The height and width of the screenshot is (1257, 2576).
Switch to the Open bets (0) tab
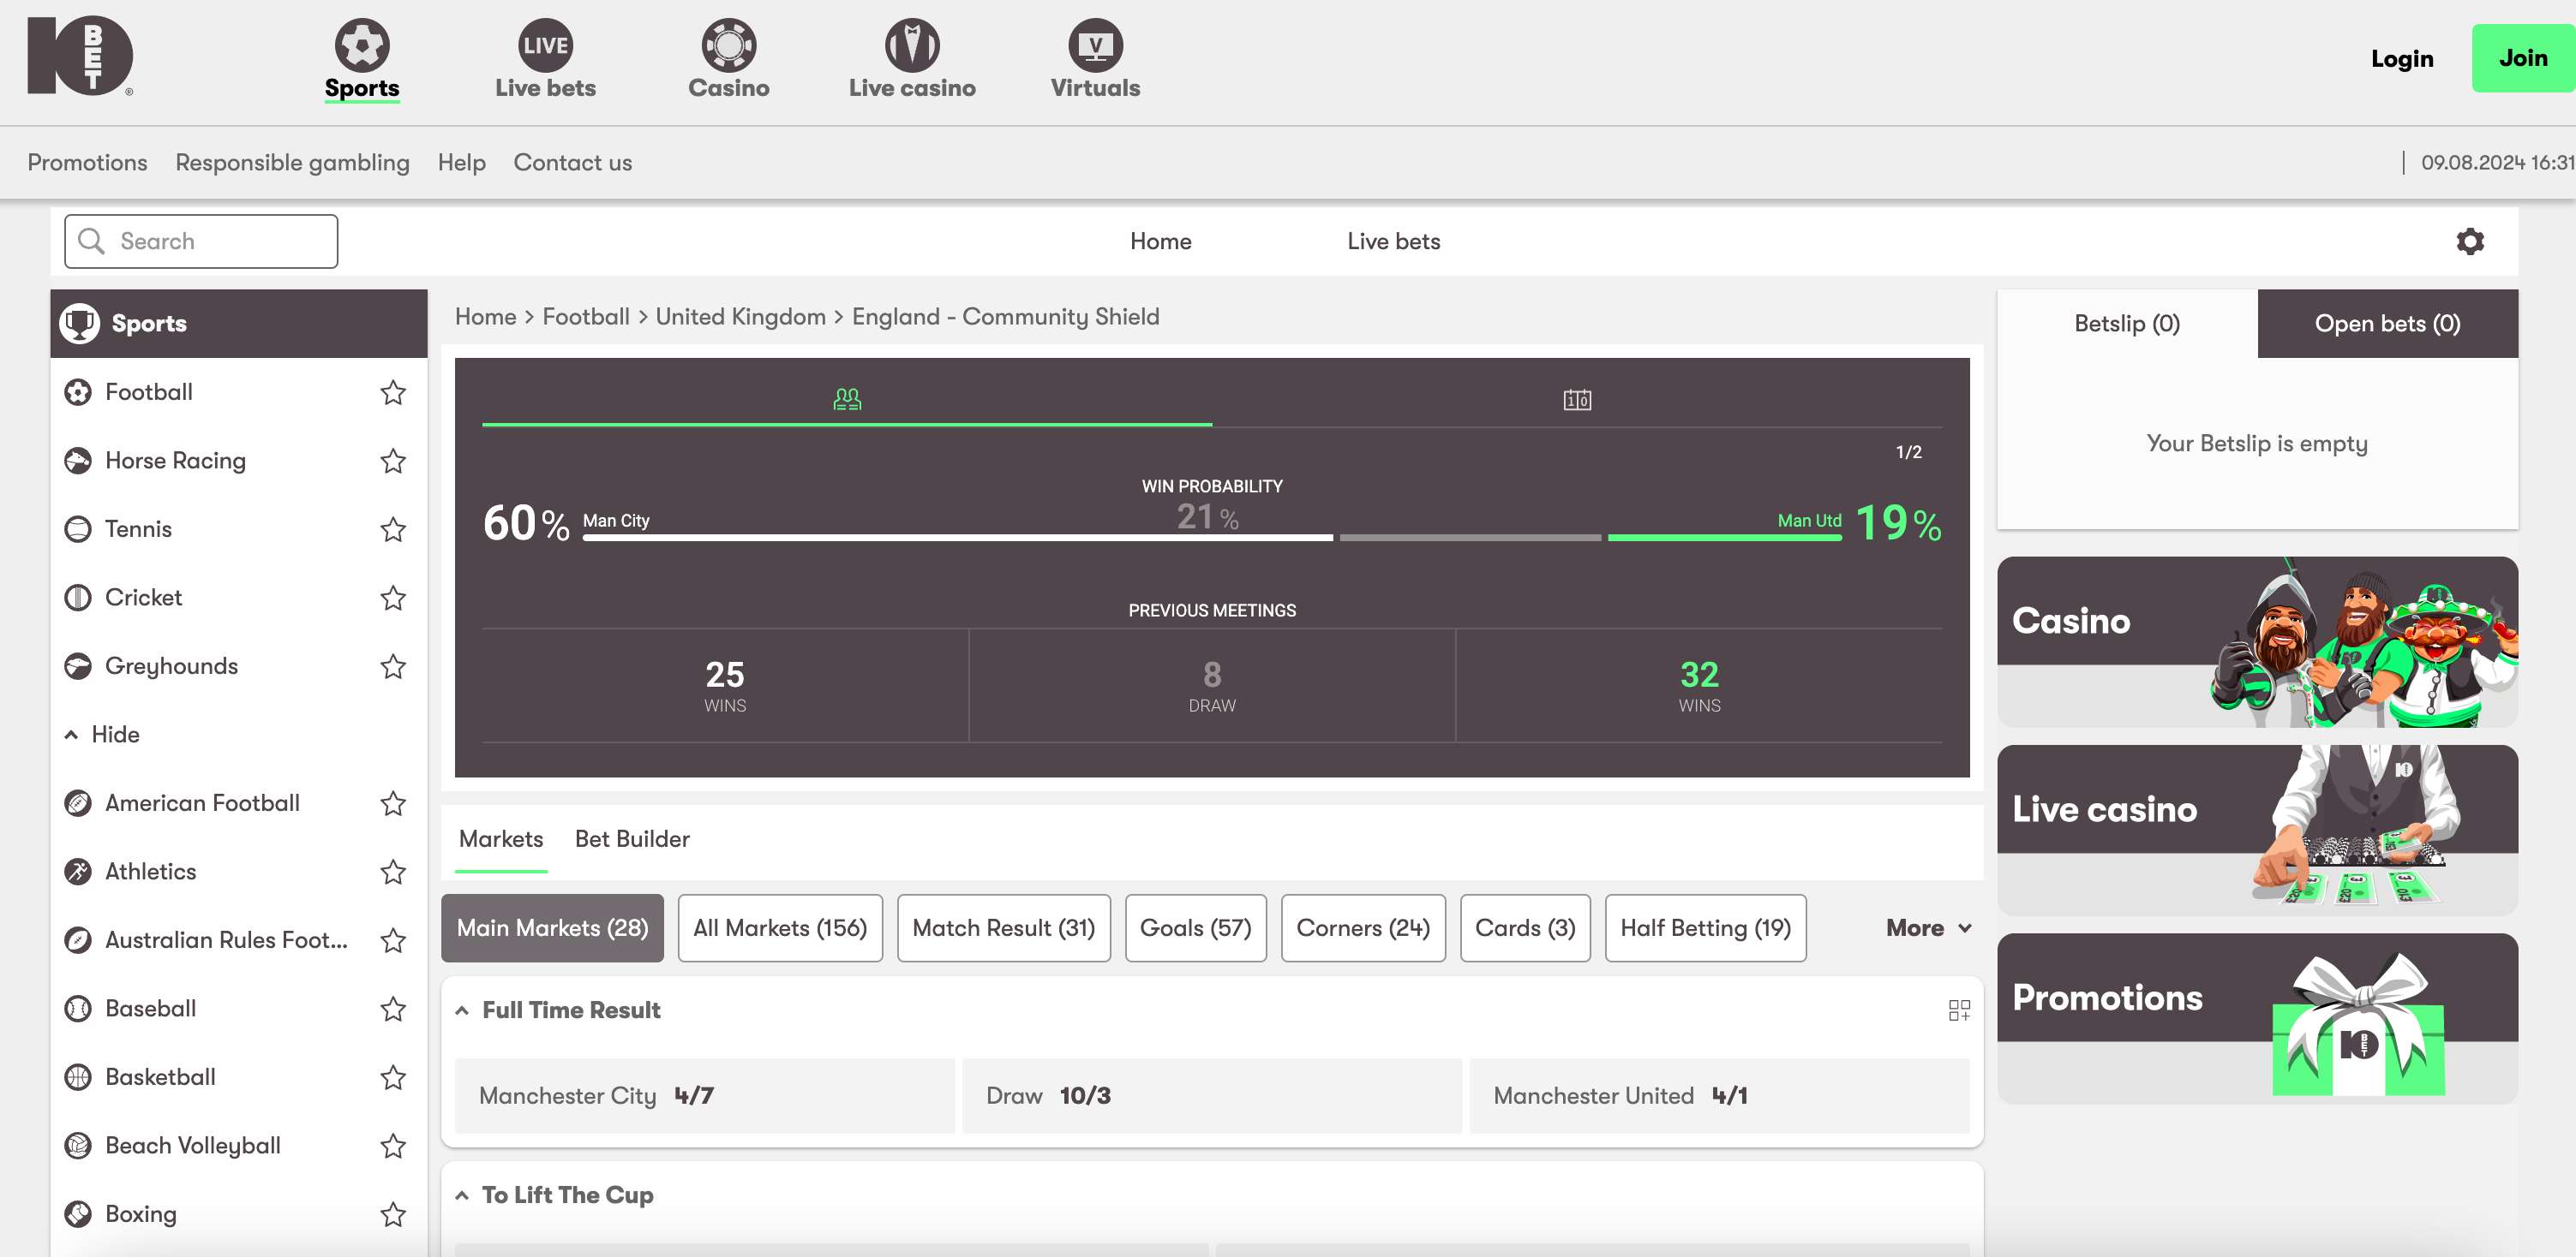click(x=2387, y=324)
